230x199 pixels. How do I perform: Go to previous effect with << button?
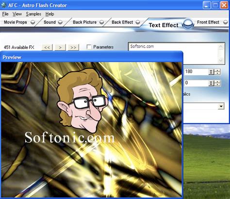coord(47,48)
